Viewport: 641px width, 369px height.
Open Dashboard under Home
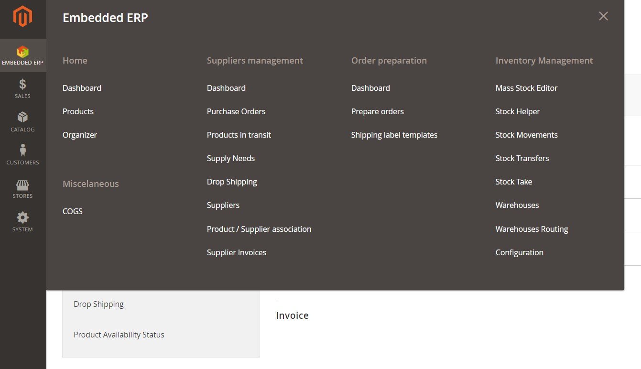tap(82, 88)
